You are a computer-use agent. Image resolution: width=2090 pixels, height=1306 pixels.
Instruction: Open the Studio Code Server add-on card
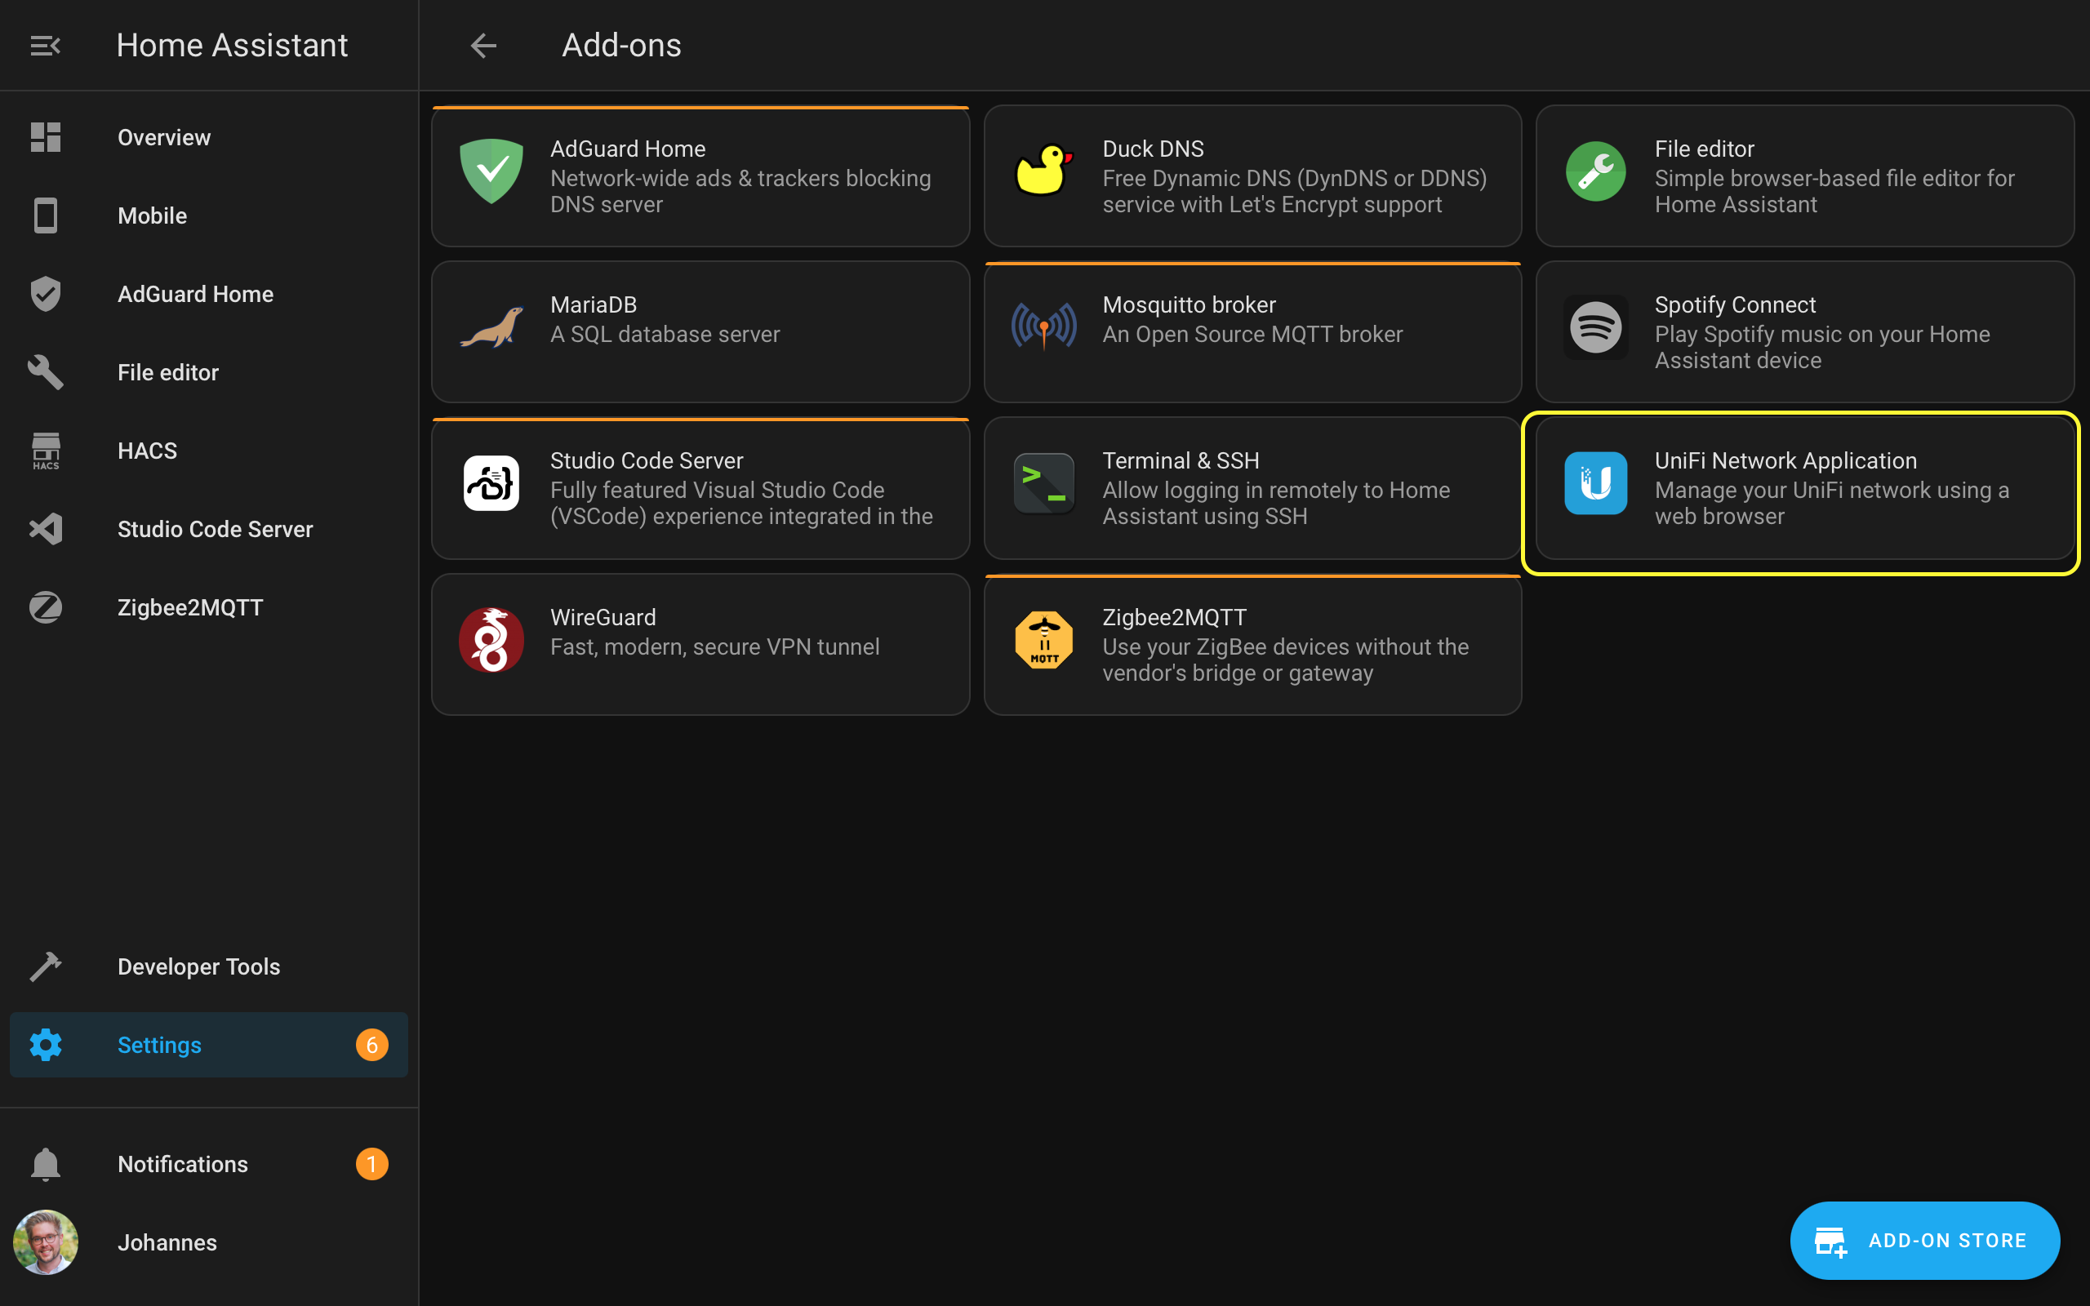[x=700, y=488]
